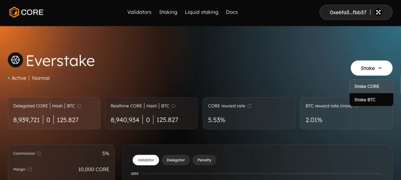401x180 pixels.
Task: Click info icon beside BTC reward rate
Action: [x=356, y=106]
